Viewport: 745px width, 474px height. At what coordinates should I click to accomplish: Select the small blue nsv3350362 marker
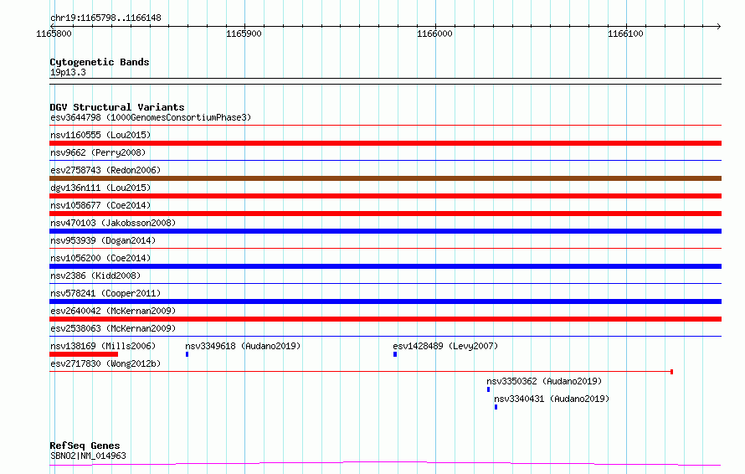(488, 389)
